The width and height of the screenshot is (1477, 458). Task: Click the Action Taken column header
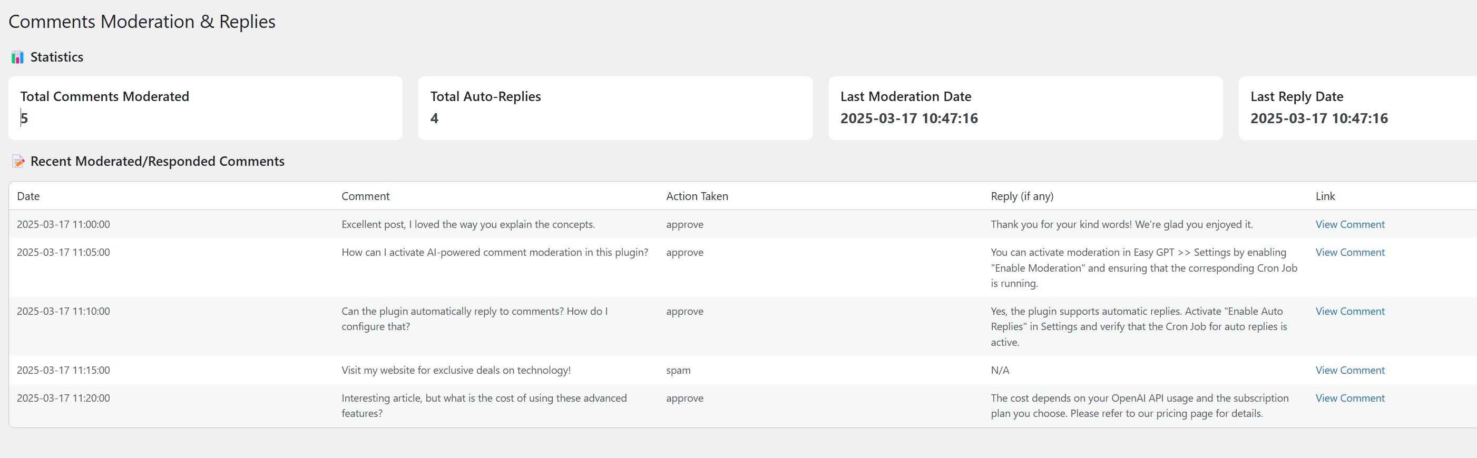(x=697, y=196)
